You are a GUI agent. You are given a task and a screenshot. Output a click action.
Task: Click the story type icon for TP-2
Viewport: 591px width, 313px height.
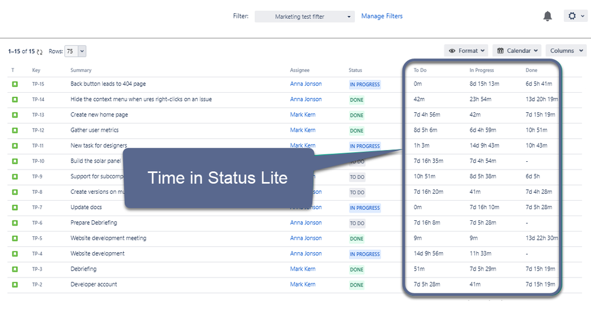pos(15,285)
